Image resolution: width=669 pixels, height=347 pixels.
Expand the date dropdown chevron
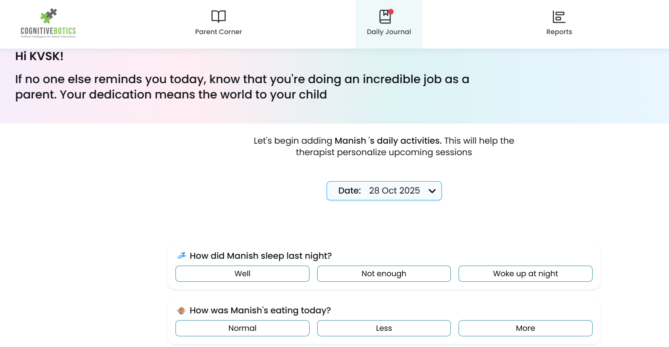(432, 191)
